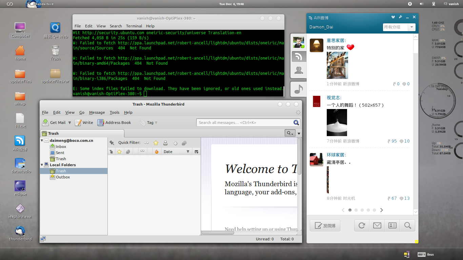The width and height of the screenshot is (463, 260).
Task: Toggle Quick Filter starred messages icon
Action: tap(156, 143)
